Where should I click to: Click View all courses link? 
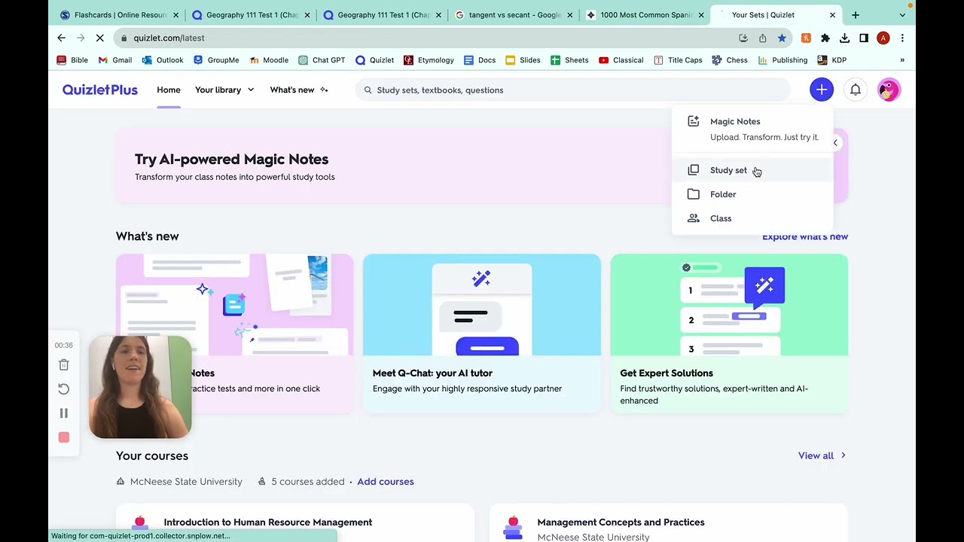822,455
